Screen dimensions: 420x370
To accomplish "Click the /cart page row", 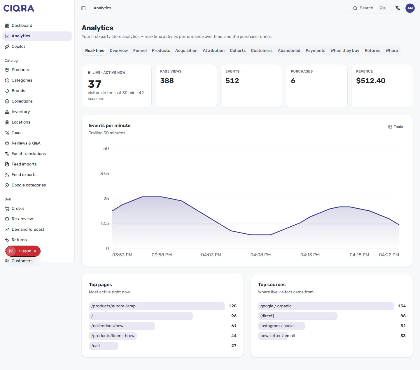I will [163, 346].
